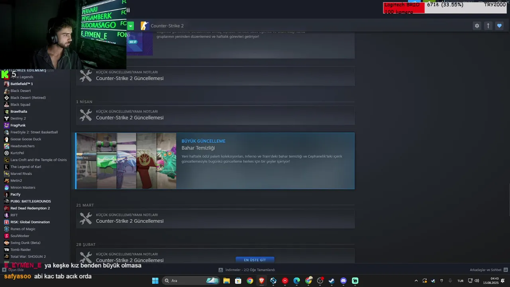Toggle the favorite heart icon
This screenshot has width=510, height=287.
[x=499, y=26]
